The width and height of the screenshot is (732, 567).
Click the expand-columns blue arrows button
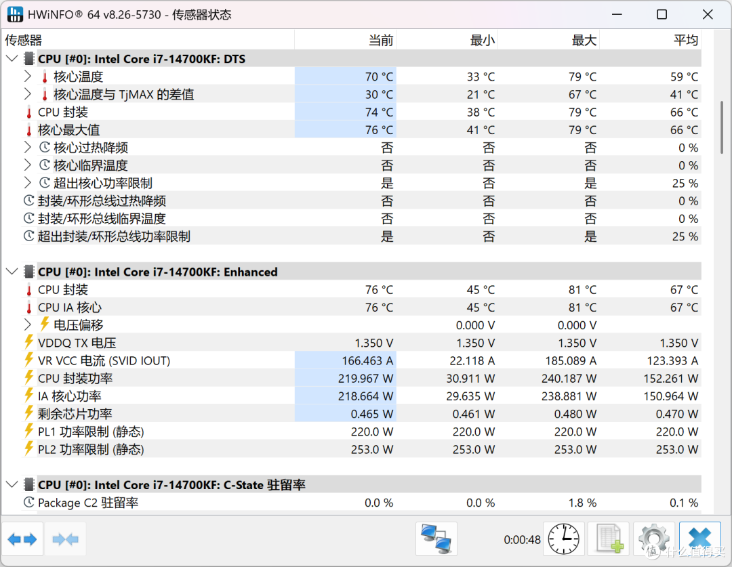[22, 539]
